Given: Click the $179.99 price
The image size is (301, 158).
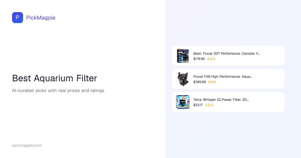Looking at the screenshot, I should (199, 59).
